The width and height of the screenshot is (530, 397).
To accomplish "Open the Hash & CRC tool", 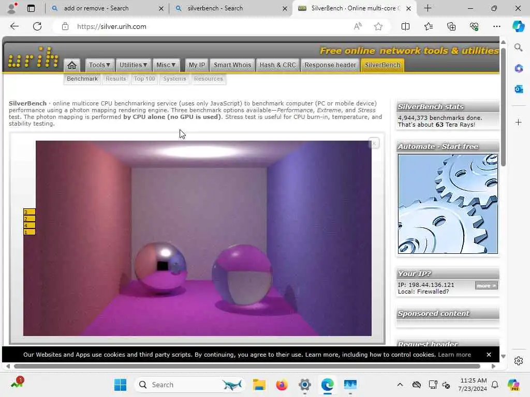I will (x=277, y=65).
